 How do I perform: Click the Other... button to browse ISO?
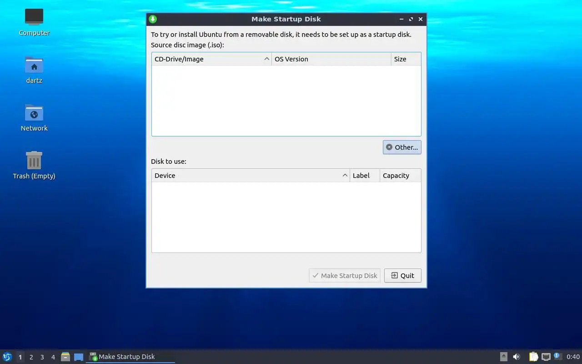coord(402,147)
